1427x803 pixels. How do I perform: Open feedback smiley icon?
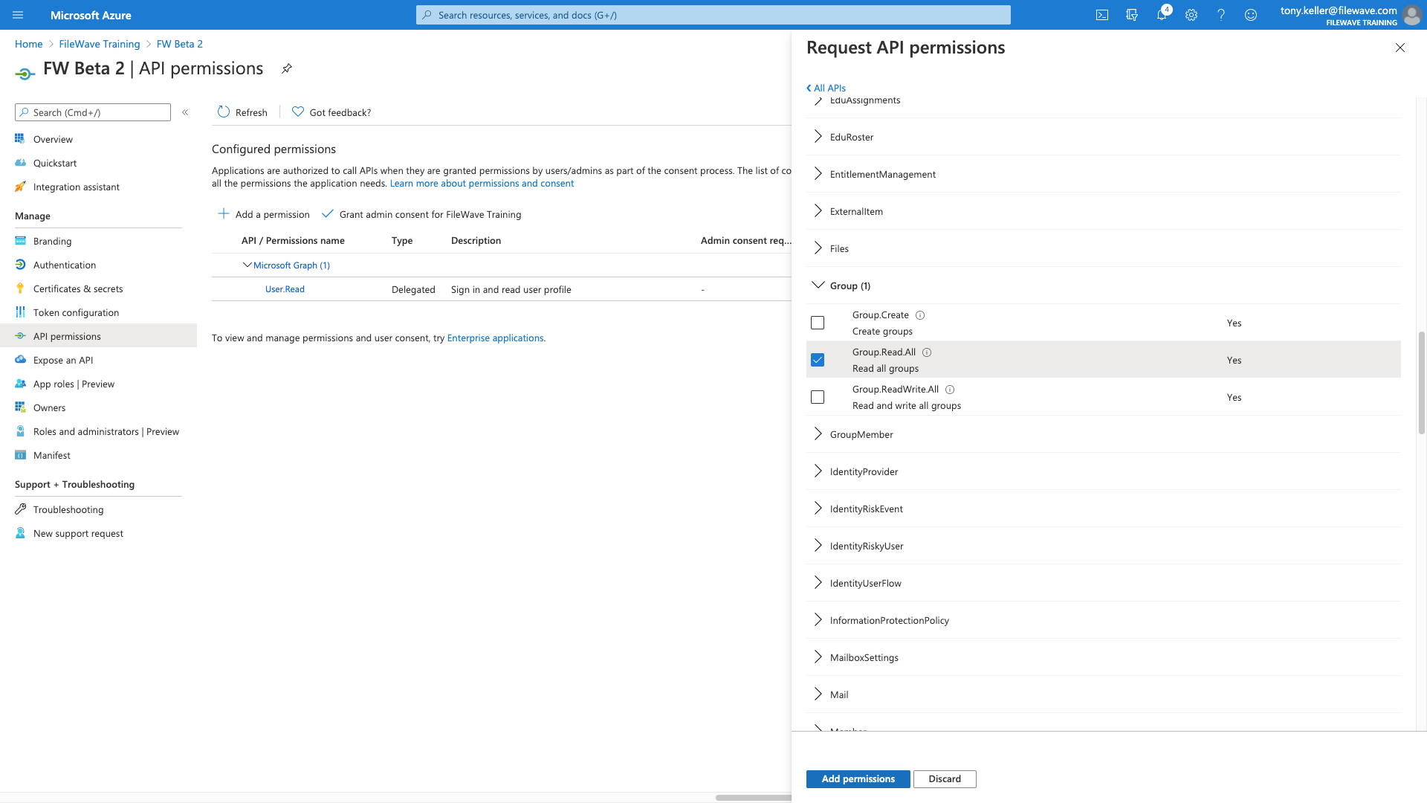pos(1251,15)
